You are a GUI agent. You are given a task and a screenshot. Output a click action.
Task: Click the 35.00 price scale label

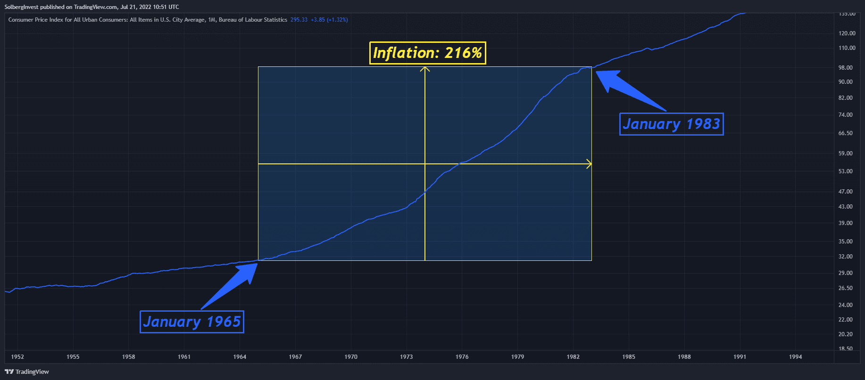(x=846, y=242)
